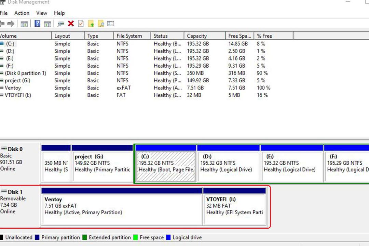
Task: Click the 350 MB capacity cell
Action: pyautogui.click(x=195, y=73)
